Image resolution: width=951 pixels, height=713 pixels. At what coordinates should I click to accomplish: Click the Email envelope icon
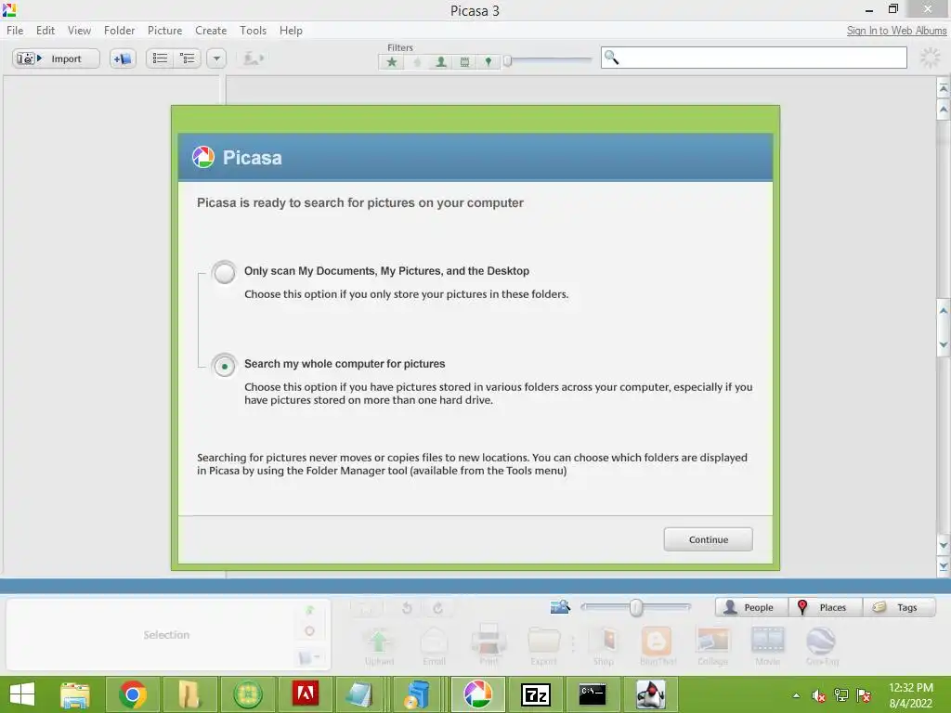coord(435,646)
